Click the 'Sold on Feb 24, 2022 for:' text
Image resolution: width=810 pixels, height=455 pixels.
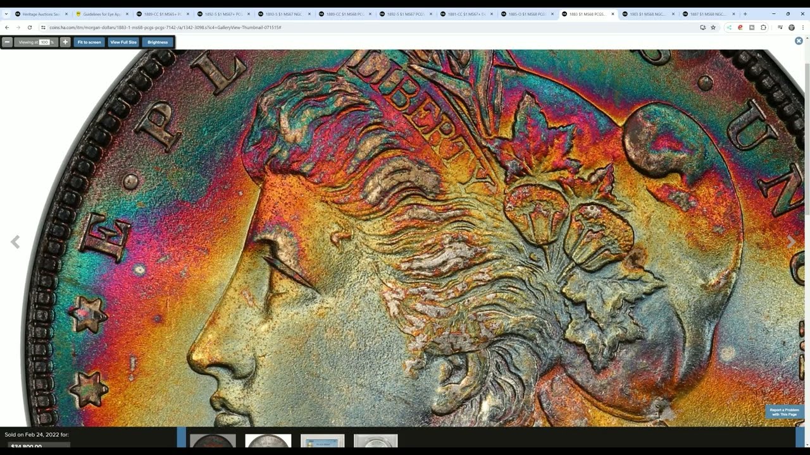tap(37, 435)
